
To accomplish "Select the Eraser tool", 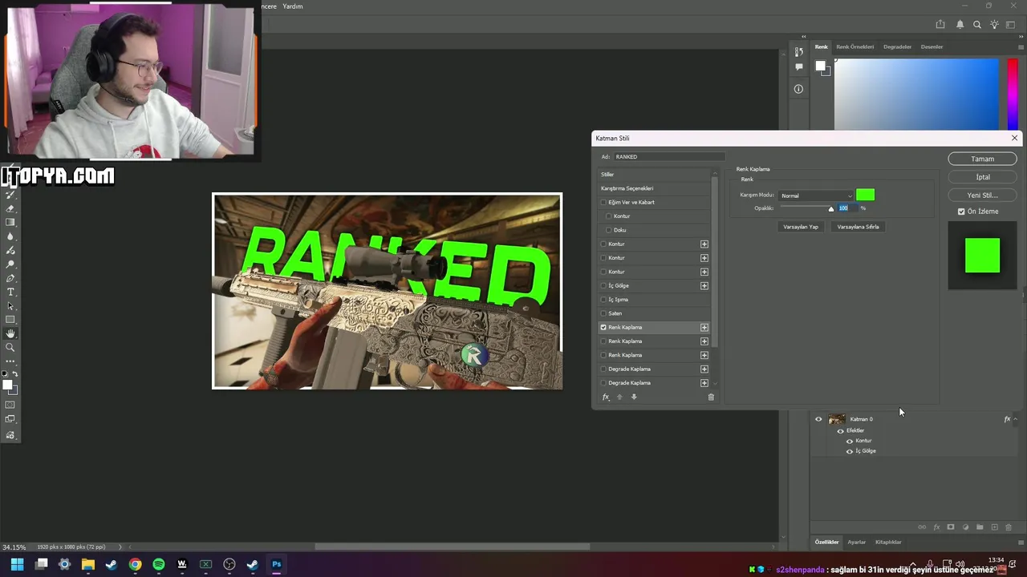I will pos(10,208).
